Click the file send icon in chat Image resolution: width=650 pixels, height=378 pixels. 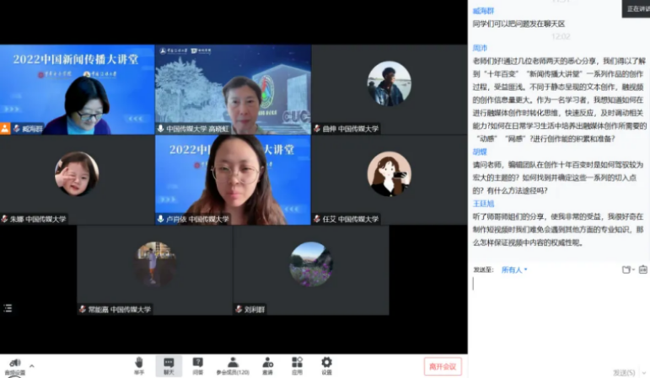[626, 269]
